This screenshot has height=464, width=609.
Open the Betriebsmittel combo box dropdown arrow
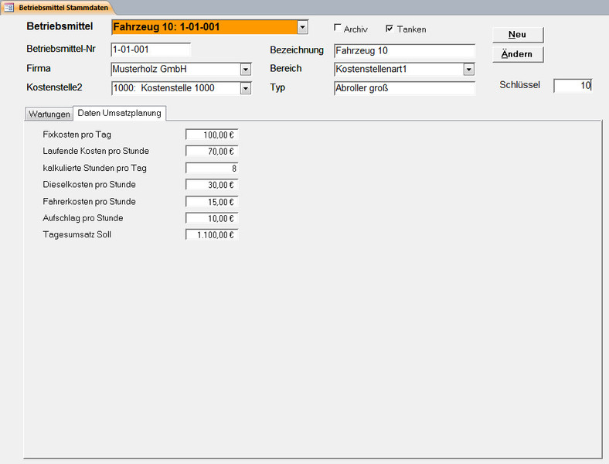click(x=302, y=27)
